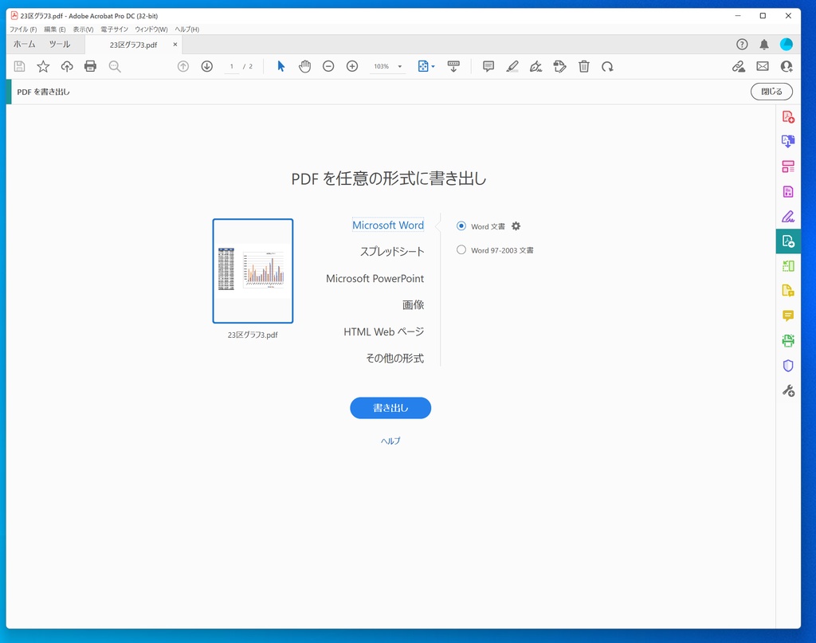Click the Save file icon in toolbar
Image resolution: width=816 pixels, height=643 pixels.
(x=19, y=67)
